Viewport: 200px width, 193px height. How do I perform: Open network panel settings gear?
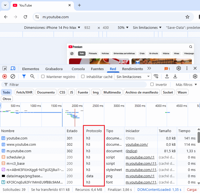pyautogui.click(x=195, y=76)
